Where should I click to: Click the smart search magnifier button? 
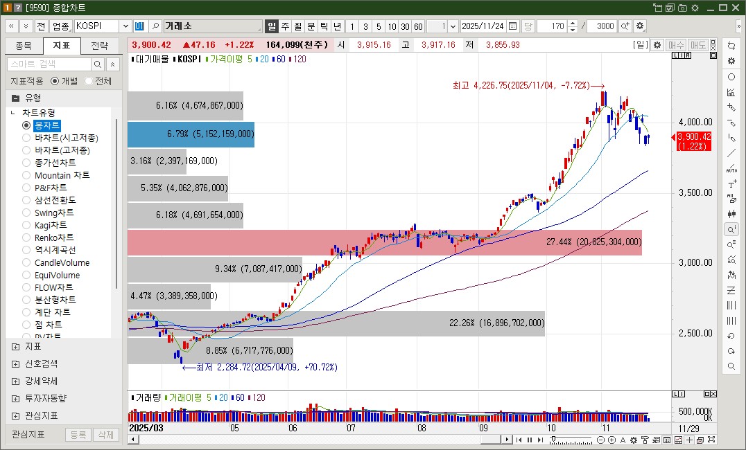(98, 64)
